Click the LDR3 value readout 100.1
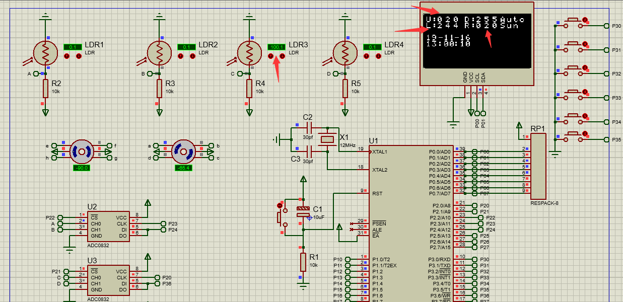Screen dimensions: 623x302 (x=276, y=47)
